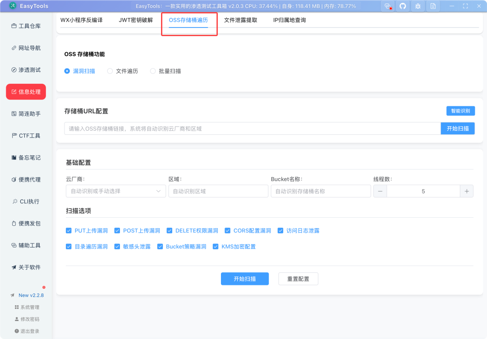This screenshot has height=339, width=487.
Task: Open the 简连助手 sidebar item
Action: pos(26,114)
